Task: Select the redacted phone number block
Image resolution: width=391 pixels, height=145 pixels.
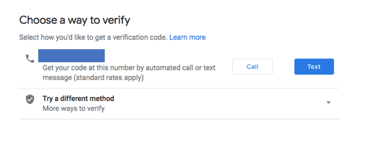Action: click(x=71, y=56)
